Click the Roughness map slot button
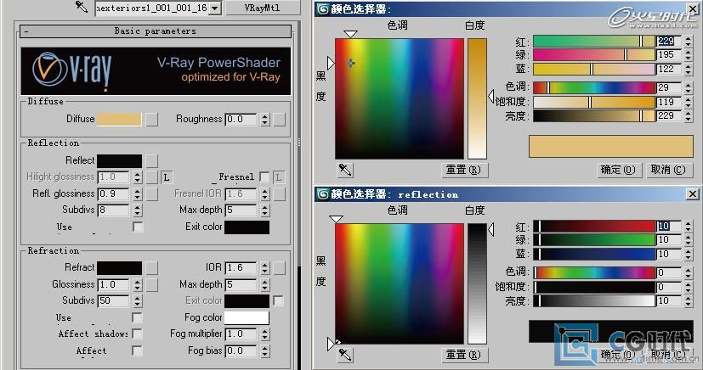Viewport: 703px width, 370px height. click(280, 120)
